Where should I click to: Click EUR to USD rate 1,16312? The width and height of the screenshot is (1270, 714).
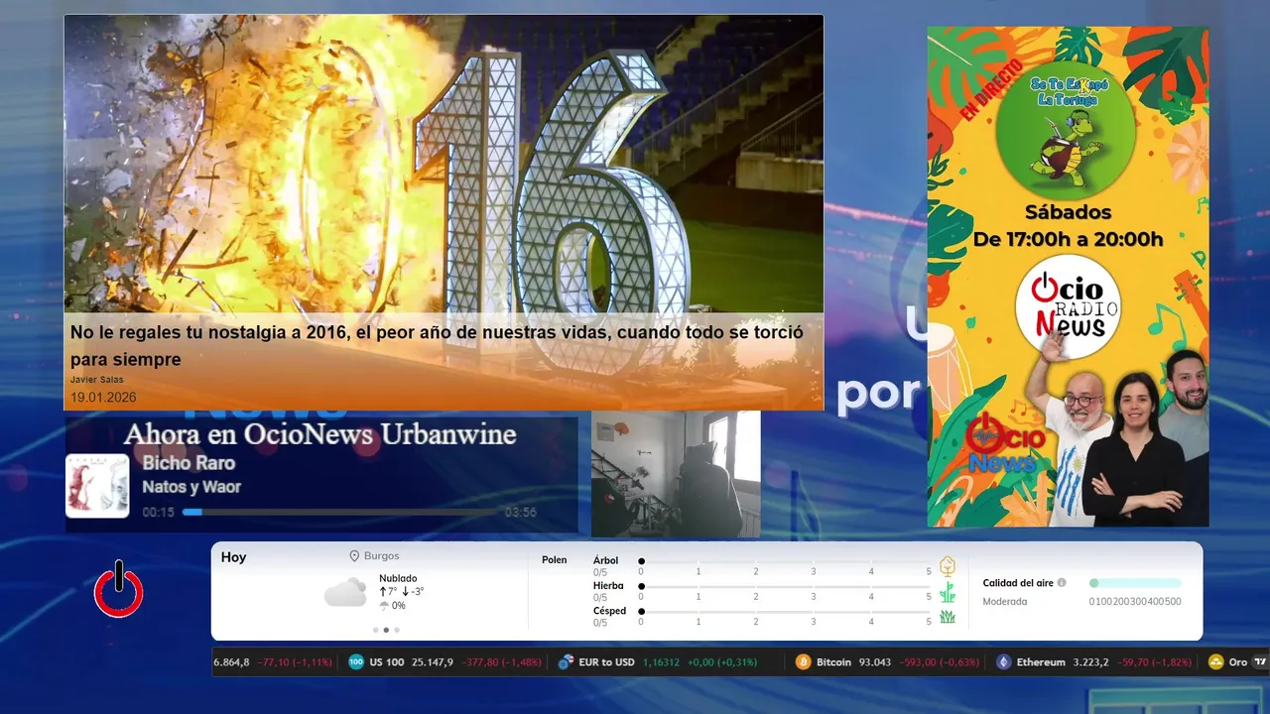661,662
